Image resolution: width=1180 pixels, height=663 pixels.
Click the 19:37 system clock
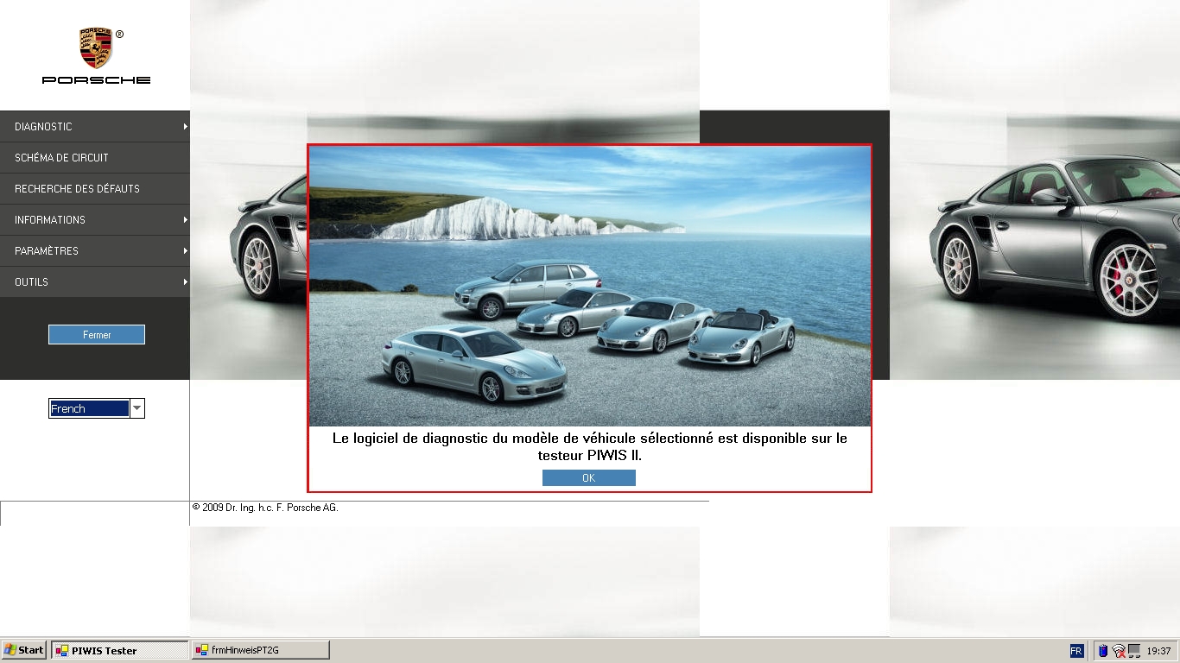[1158, 651]
